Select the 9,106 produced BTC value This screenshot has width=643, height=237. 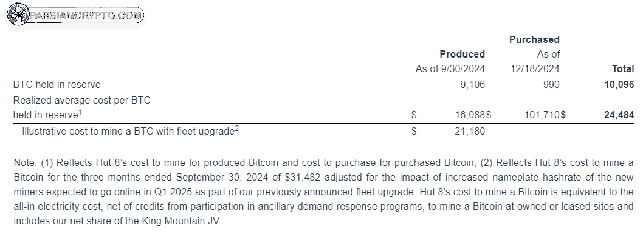(x=472, y=85)
